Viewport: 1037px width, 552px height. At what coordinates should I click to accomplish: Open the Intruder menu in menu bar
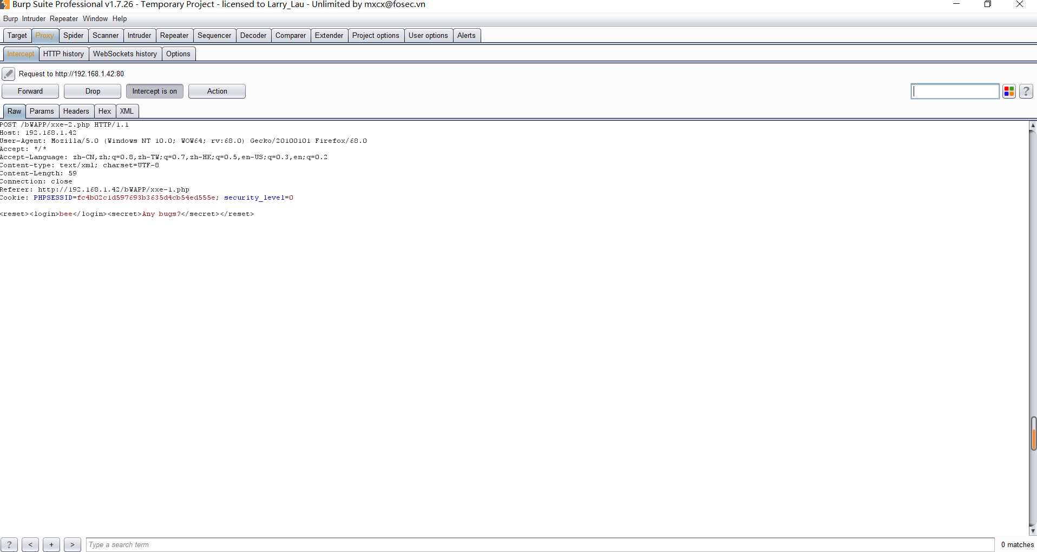(x=34, y=19)
